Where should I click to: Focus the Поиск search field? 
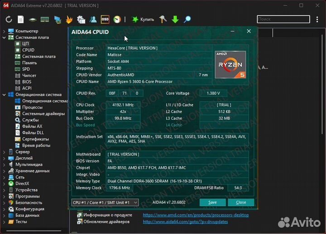click(283, 19)
